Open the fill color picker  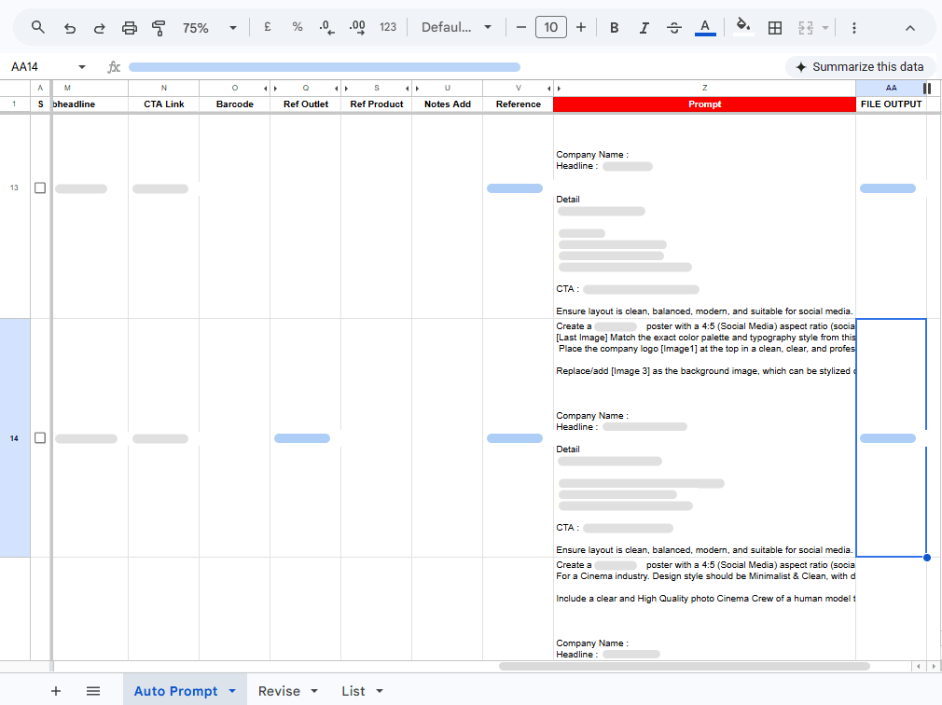tap(743, 27)
